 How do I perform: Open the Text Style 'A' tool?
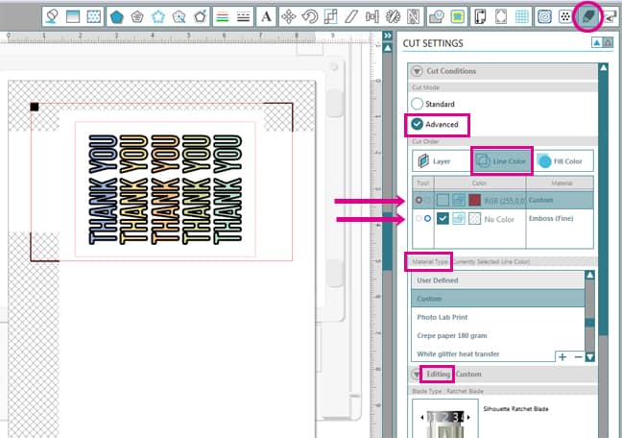(265, 16)
